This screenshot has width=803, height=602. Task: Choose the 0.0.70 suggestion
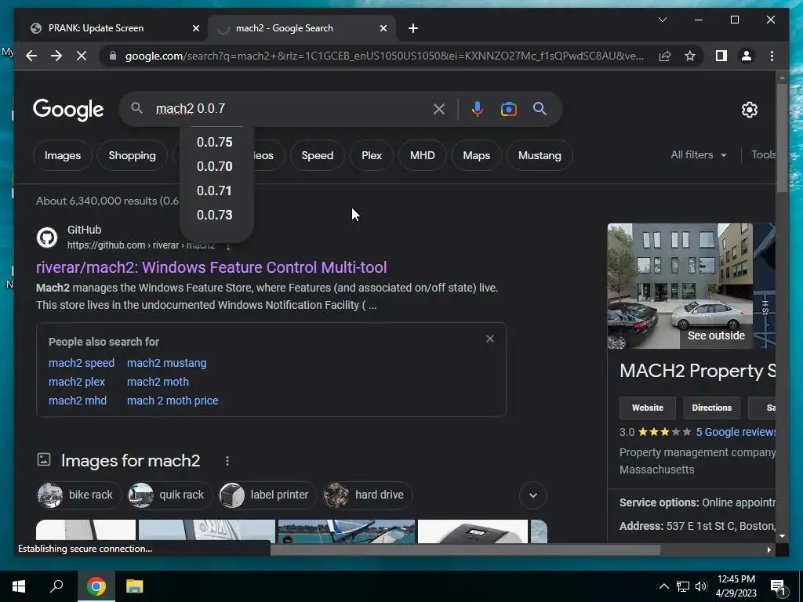pyautogui.click(x=215, y=166)
